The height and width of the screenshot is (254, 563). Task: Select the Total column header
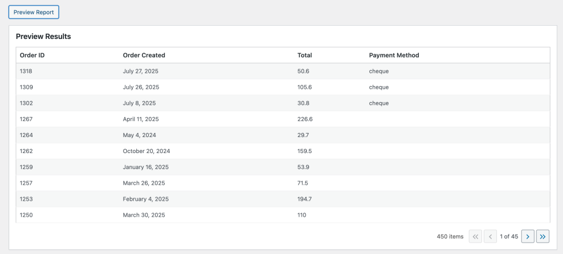(x=304, y=55)
